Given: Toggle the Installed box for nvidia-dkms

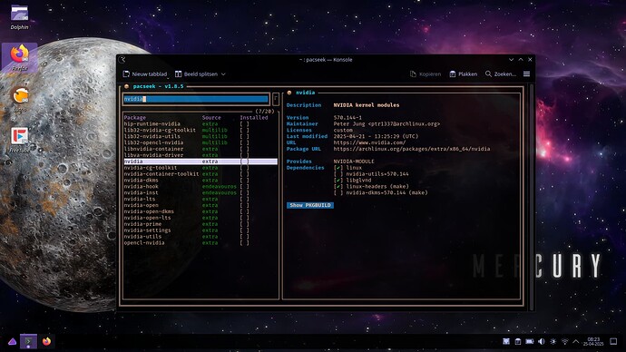Looking at the screenshot, I should pyautogui.click(x=244, y=181).
